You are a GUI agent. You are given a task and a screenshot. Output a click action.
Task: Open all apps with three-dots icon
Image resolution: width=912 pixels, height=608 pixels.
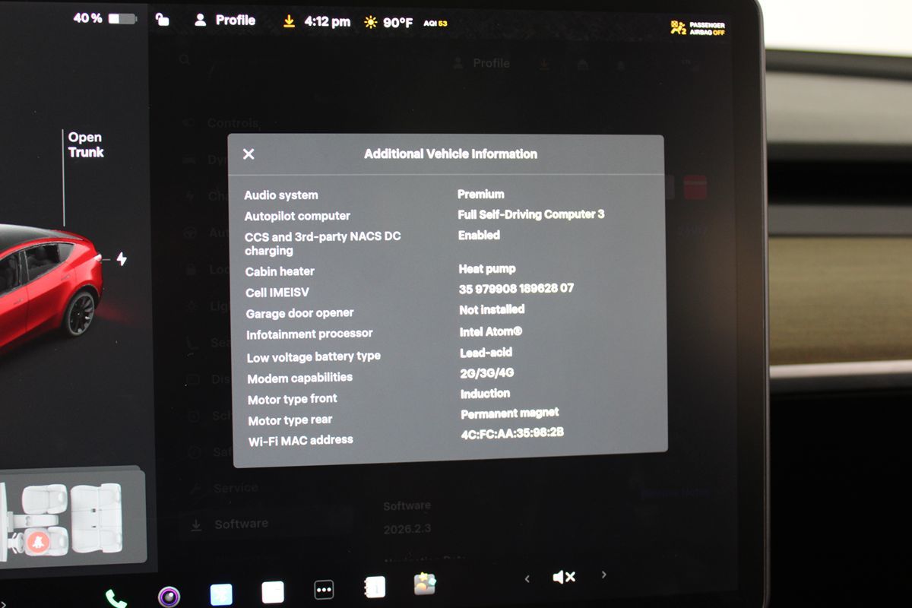325,590
